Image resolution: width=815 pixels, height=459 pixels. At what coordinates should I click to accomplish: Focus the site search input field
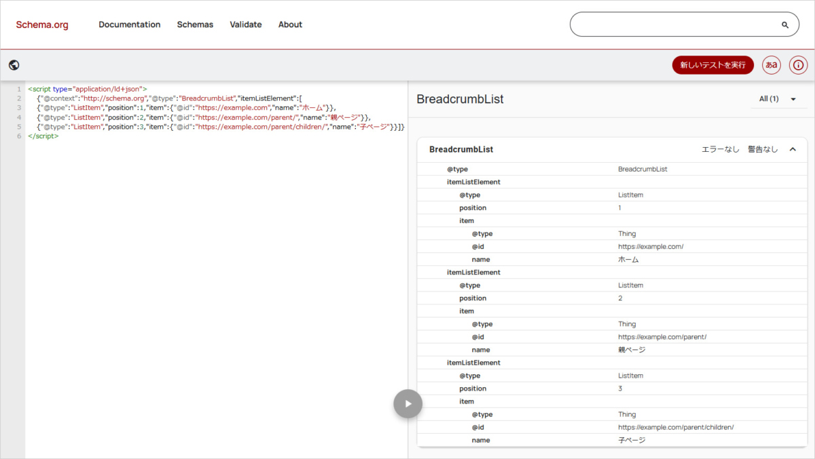(672, 24)
